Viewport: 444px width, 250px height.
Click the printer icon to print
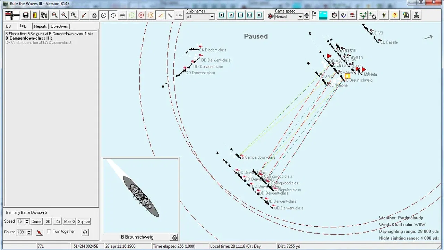[416, 15]
